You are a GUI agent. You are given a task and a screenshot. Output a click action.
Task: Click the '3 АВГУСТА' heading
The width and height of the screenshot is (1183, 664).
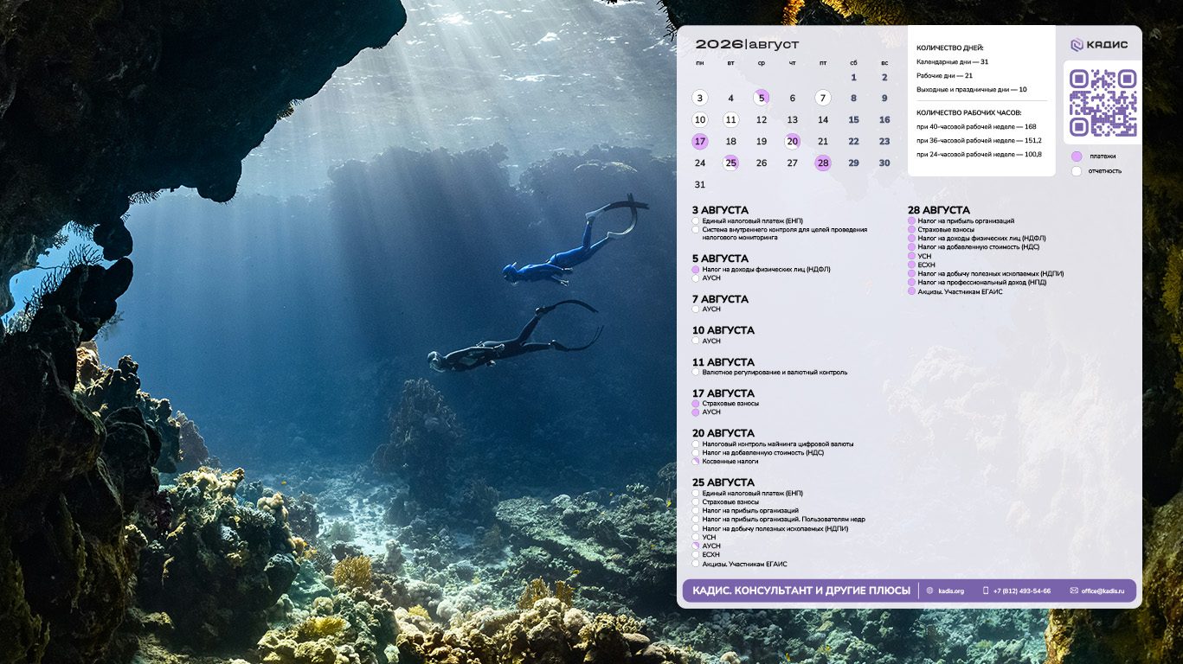pos(720,210)
